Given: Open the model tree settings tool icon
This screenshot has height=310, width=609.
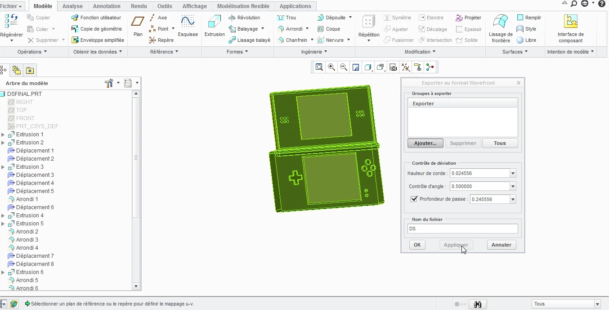Looking at the screenshot, I should (109, 83).
